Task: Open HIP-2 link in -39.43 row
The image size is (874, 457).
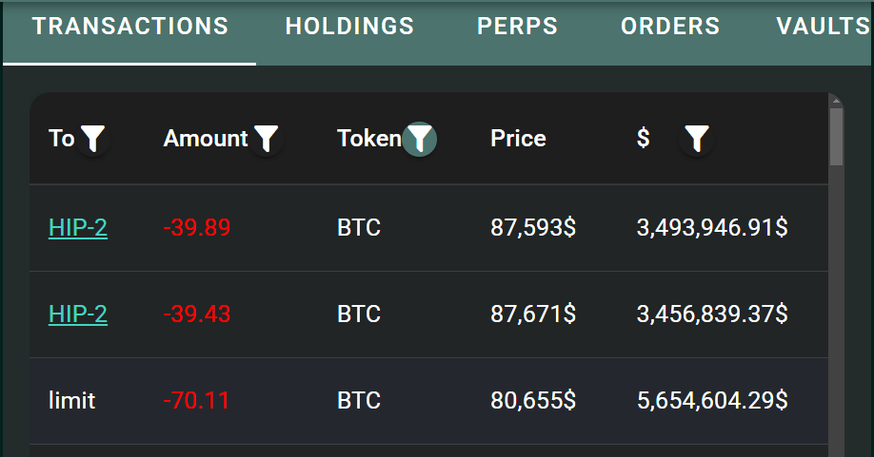Action: (x=78, y=314)
